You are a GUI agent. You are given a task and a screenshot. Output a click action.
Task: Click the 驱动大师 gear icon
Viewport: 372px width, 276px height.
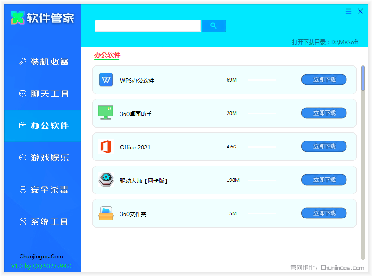[x=106, y=180]
